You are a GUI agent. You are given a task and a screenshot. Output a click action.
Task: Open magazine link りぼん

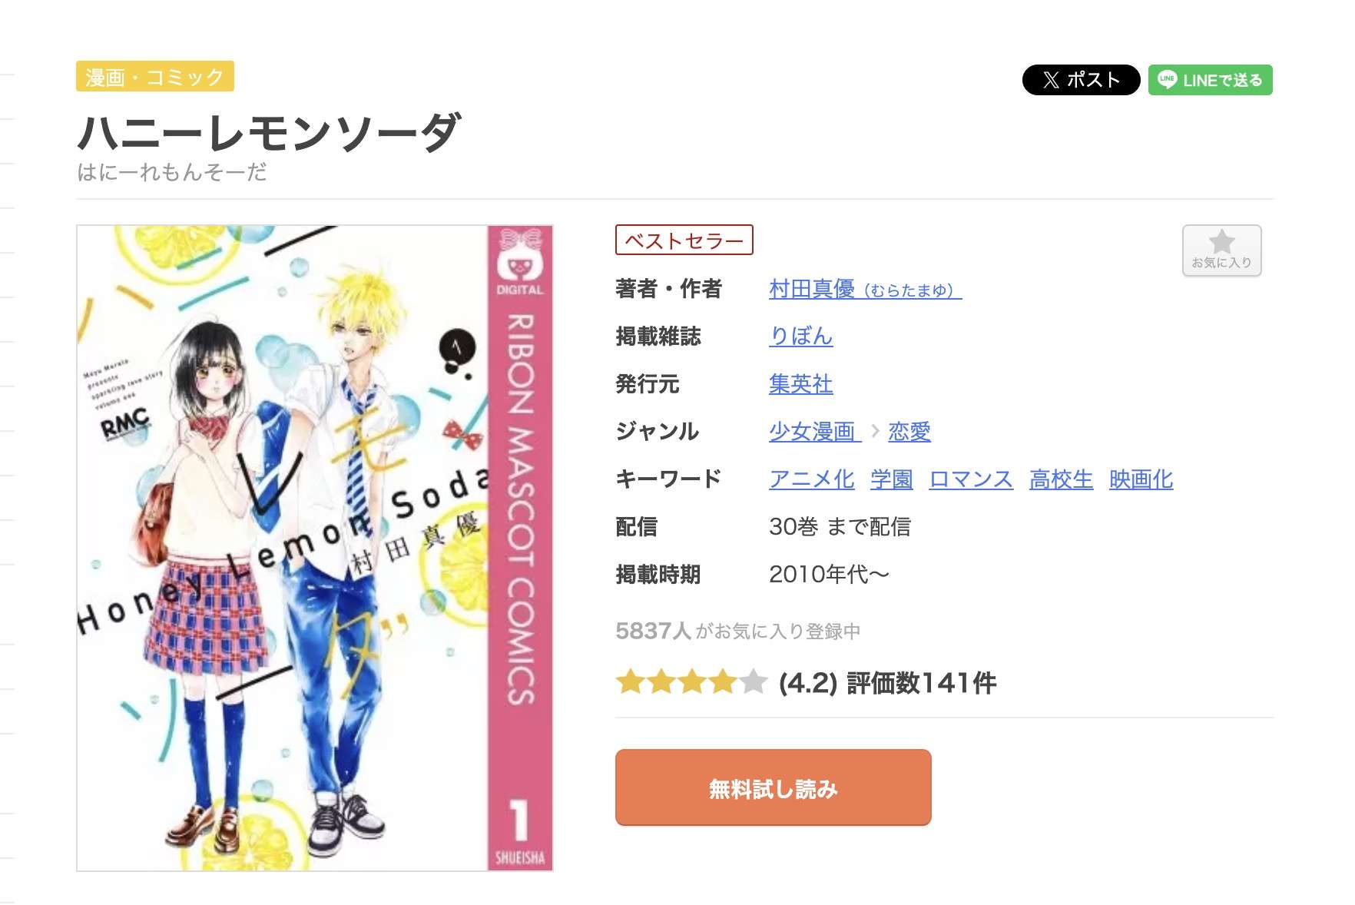pyautogui.click(x=800, y=336)
